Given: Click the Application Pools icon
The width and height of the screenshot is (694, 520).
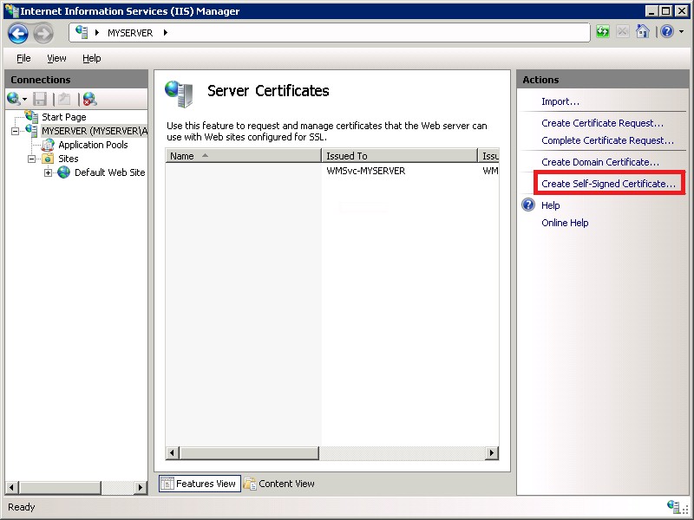Looking at the screenshot, I should [48, 145].
